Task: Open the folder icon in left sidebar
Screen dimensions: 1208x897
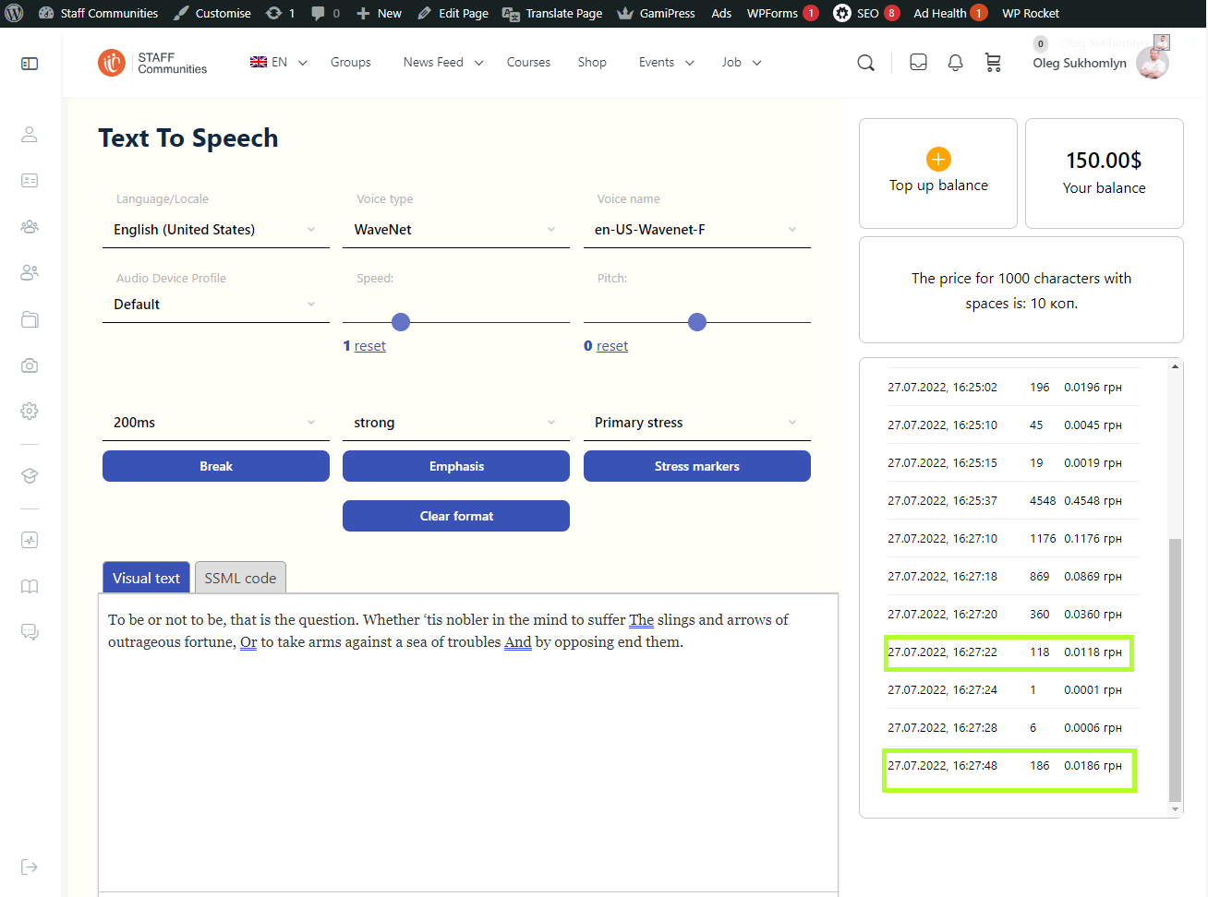Action: 30,319
